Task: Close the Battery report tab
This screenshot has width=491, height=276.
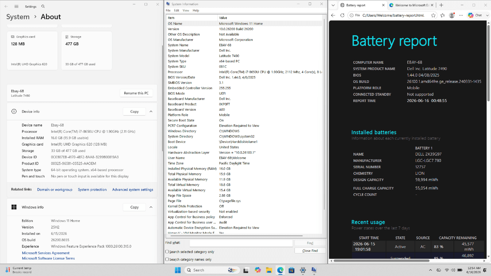Action: (383, 5)
